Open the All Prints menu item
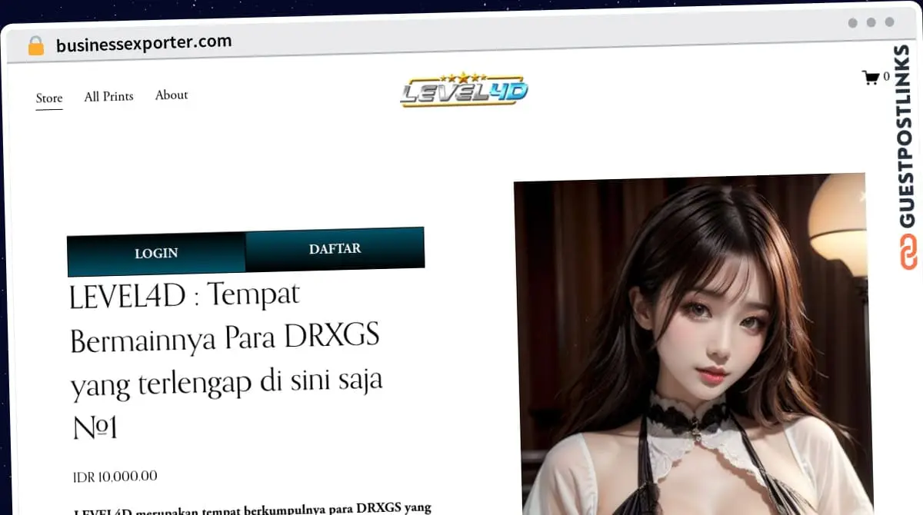The width and height of the screenshot is (923, 515). (109, 96)
